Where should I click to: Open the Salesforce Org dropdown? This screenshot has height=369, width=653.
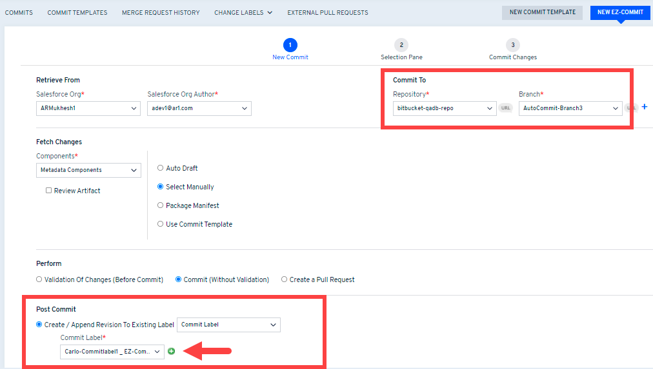tap(88, 108)
